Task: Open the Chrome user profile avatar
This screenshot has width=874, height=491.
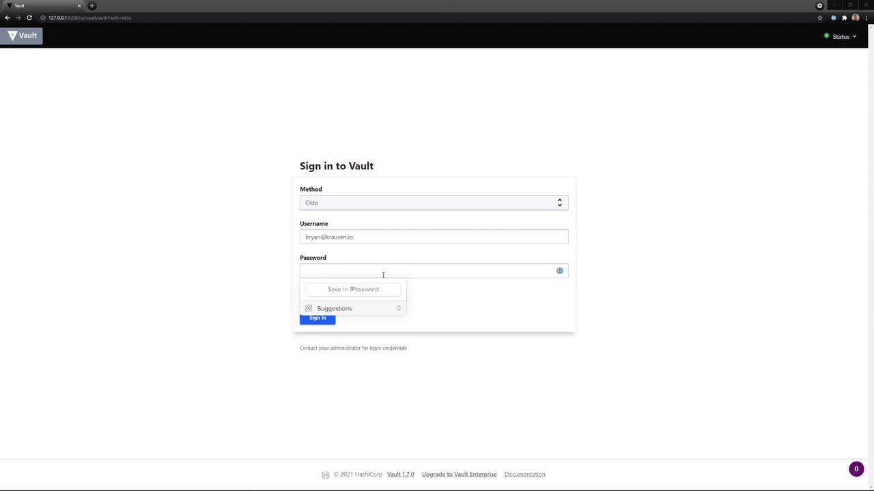Action: click(856, 18)
